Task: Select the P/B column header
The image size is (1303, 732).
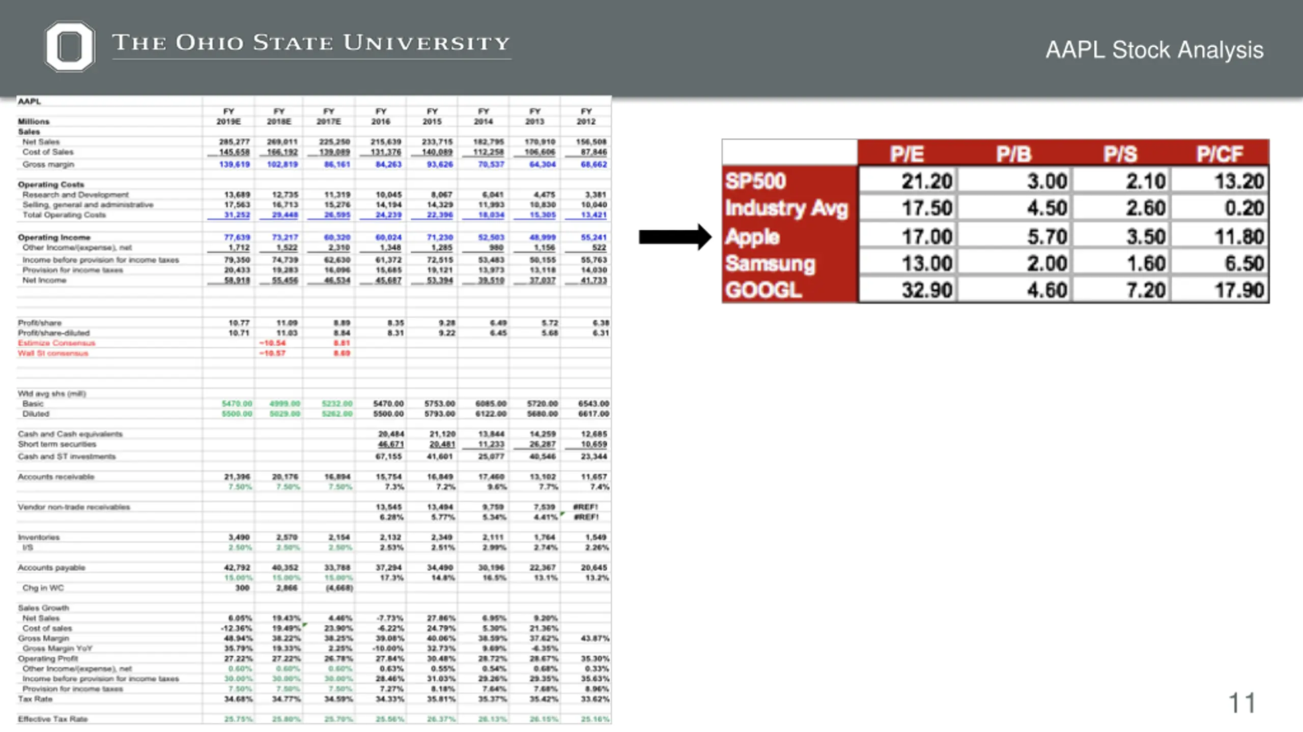Action: click(1014, 154)
